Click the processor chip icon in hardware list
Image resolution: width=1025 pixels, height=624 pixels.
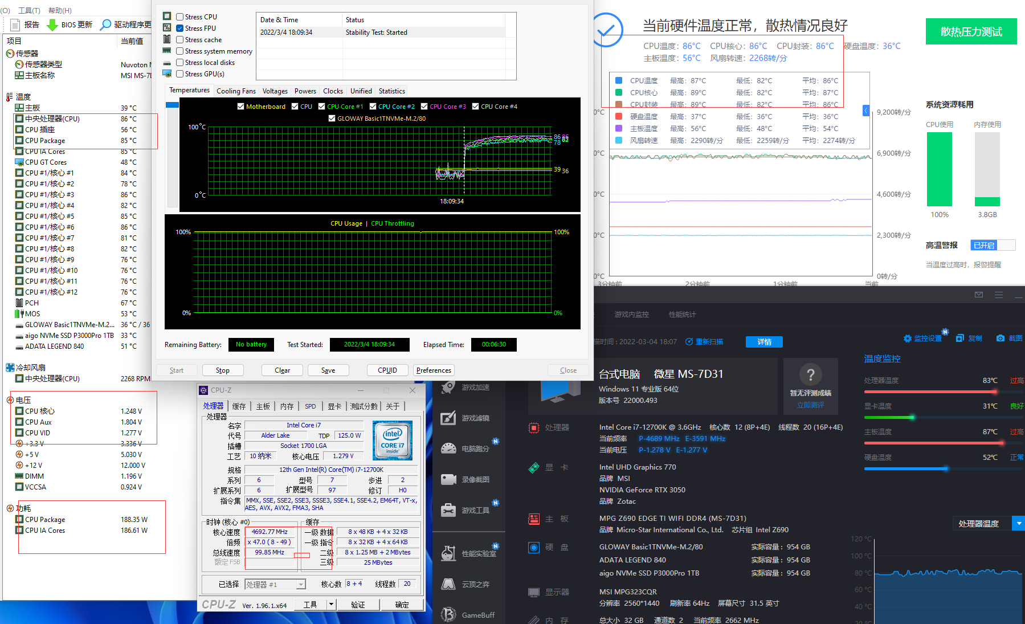pyautogui.click(x=534, y=427)
